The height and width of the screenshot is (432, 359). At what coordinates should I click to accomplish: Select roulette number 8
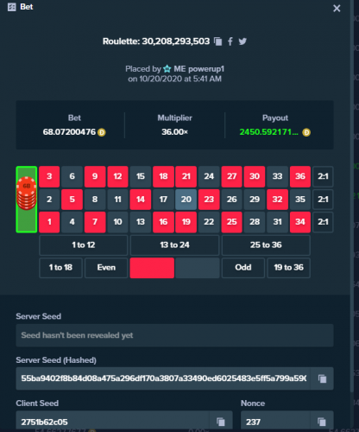point(95,200)
